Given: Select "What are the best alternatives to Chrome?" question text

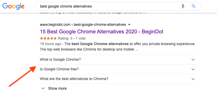Looking at the screenshot, I should [74, 79].
